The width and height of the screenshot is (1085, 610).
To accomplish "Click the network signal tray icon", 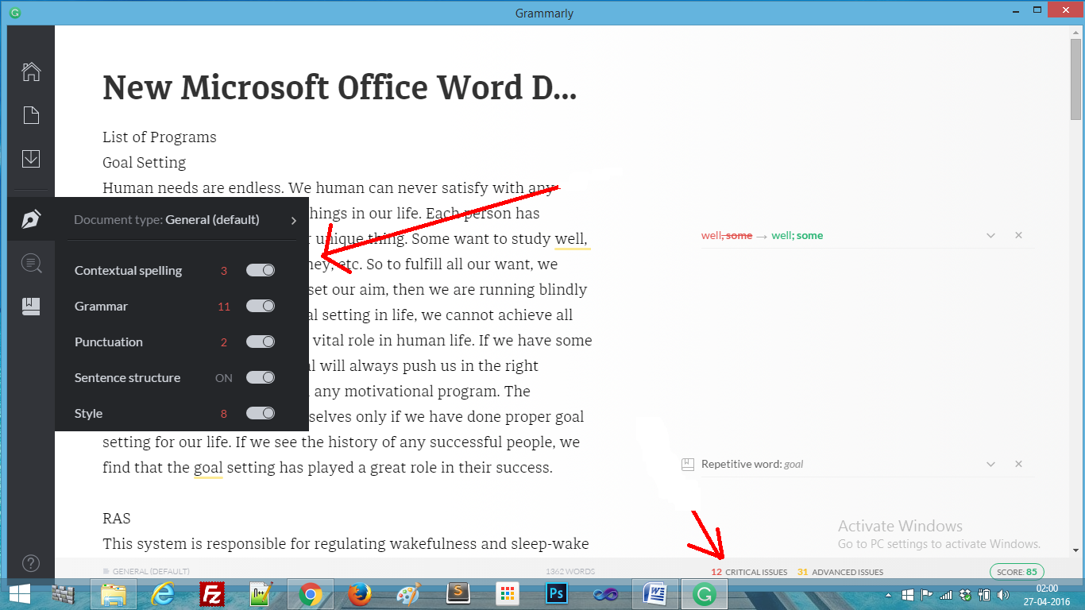I will [x=945, y=594].
